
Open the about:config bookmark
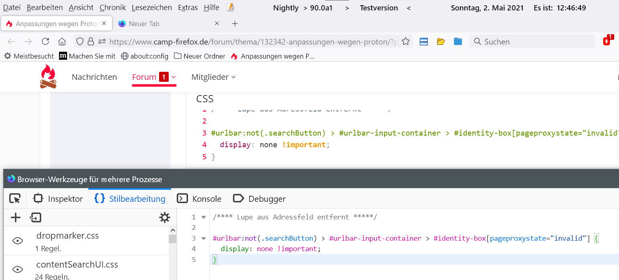145,56
